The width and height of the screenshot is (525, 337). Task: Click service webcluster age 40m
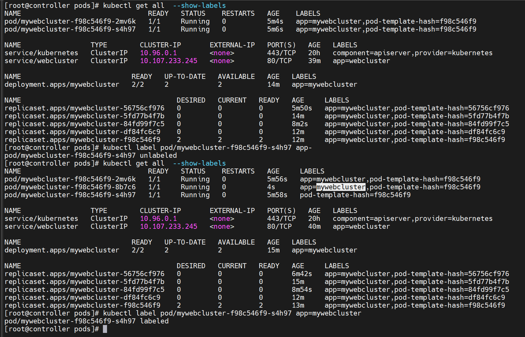(x=314, y=227)
